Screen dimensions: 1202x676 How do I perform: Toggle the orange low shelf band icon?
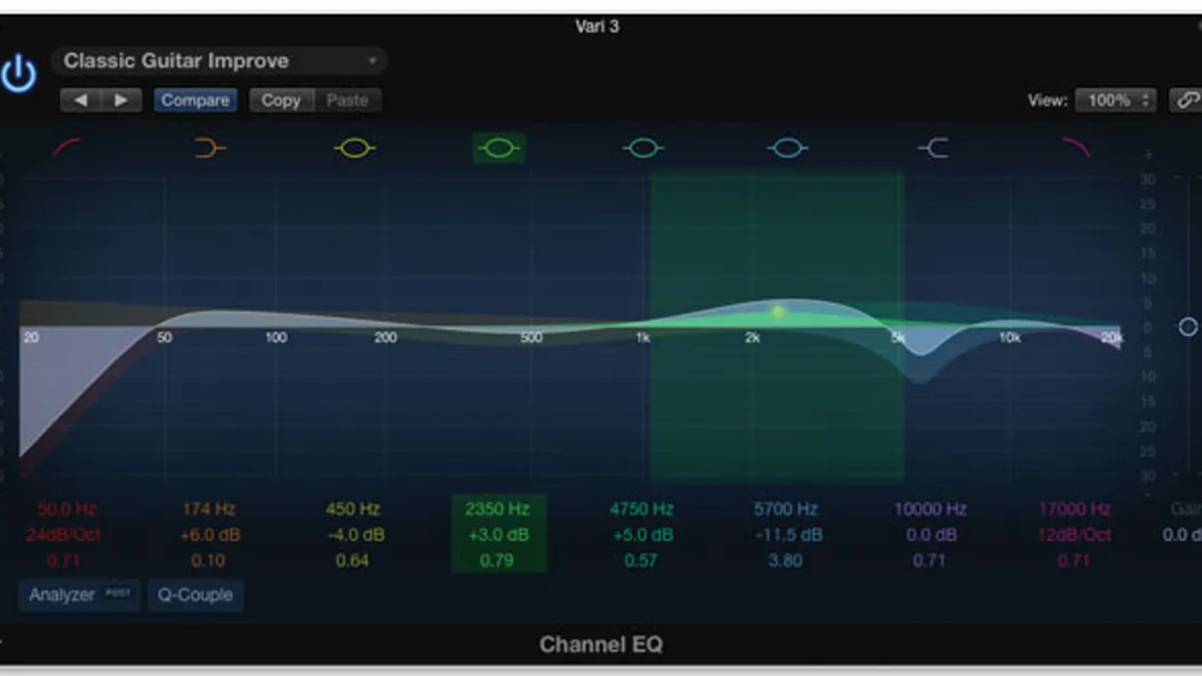click(210, 148)
